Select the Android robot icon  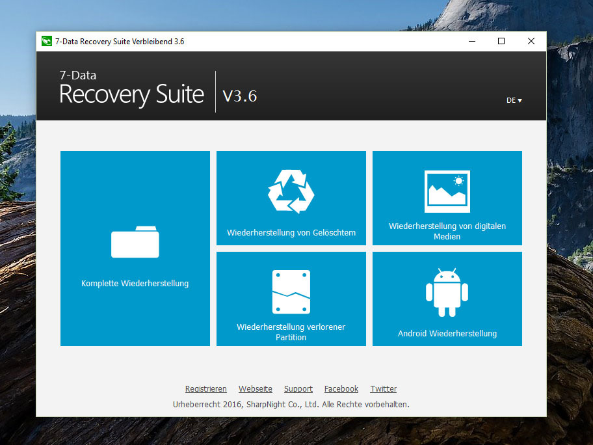[447, 291]
